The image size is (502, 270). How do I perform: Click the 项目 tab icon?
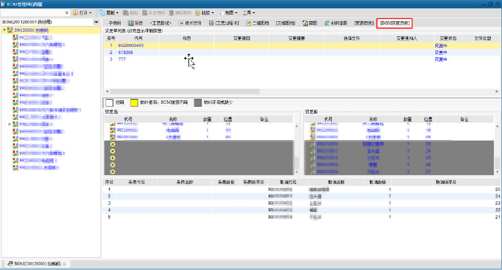(x=131, y=23)
